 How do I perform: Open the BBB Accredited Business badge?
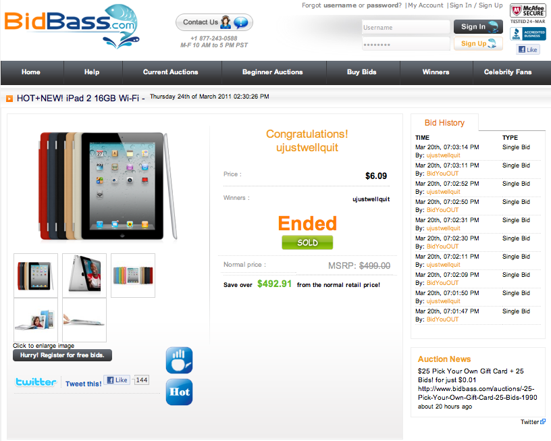(x=528, y=34)
